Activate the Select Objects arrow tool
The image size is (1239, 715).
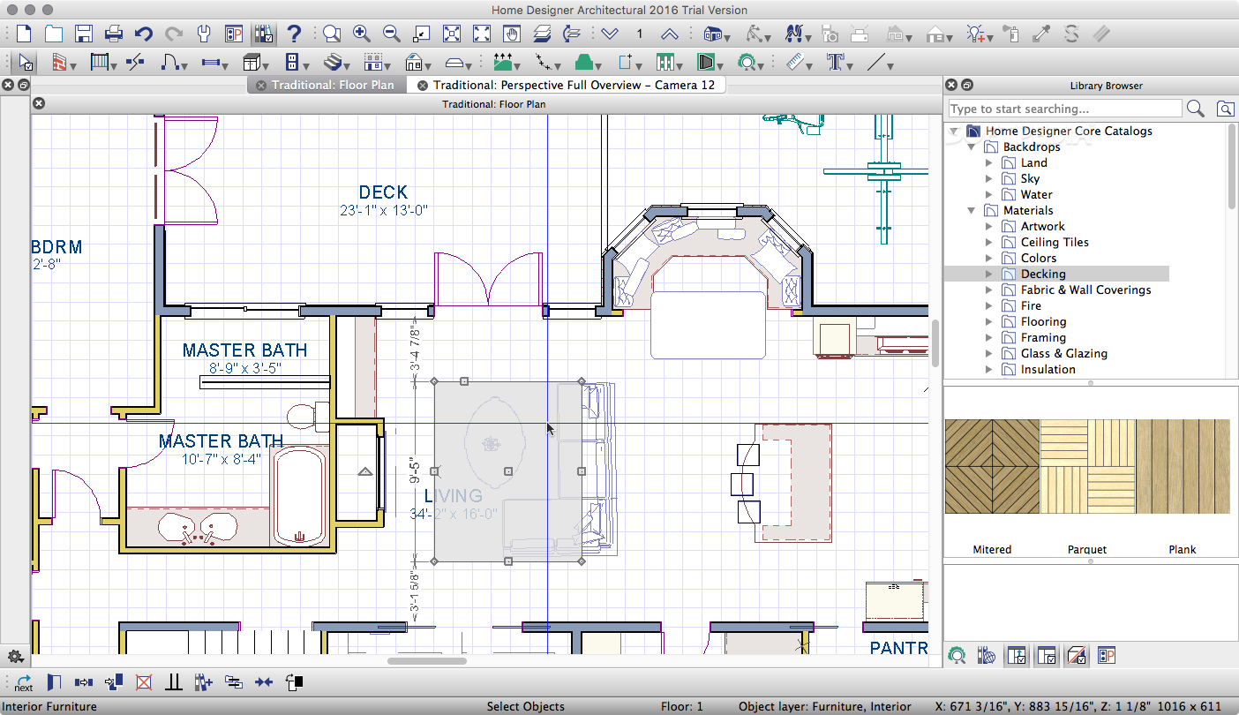pos(25,63)
